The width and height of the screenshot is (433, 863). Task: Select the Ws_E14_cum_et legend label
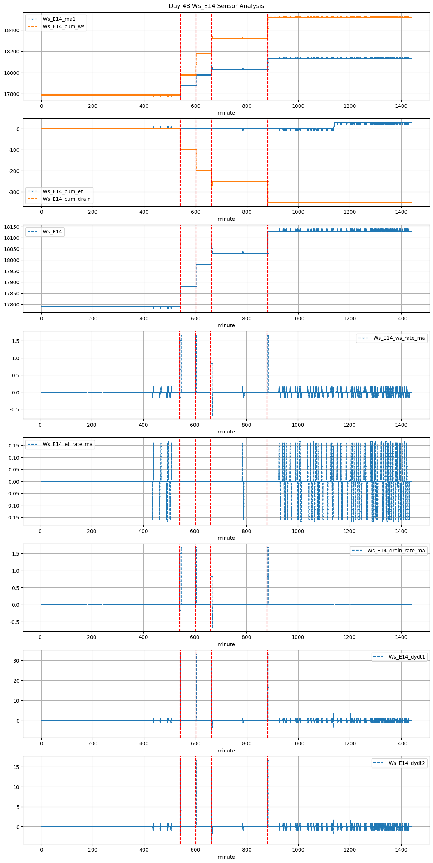pyautogui.click(x=63, y=191)
